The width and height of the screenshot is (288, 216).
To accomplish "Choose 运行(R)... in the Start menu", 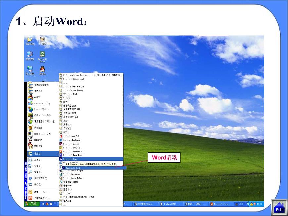I will click(x=43, y=184).
